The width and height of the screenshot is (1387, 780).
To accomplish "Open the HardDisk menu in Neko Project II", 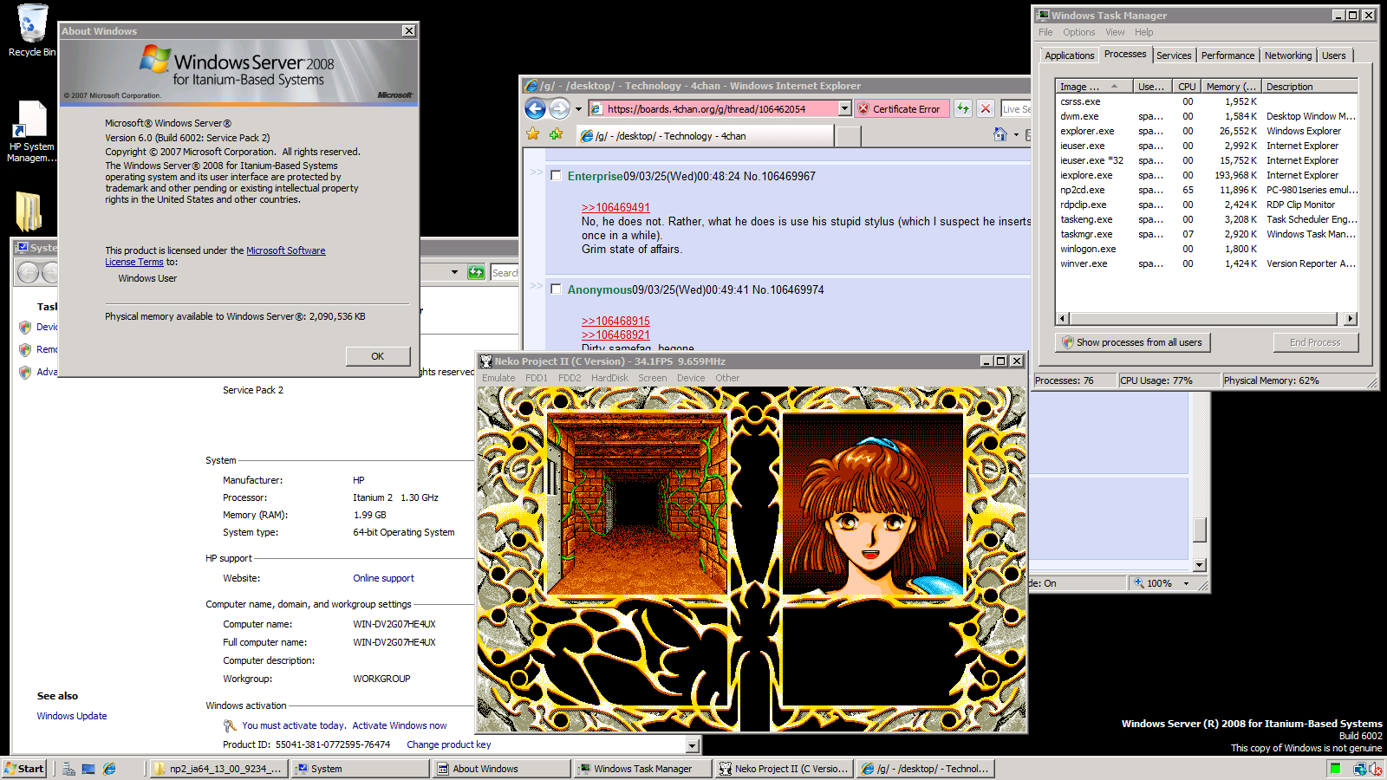I will 609,378.
